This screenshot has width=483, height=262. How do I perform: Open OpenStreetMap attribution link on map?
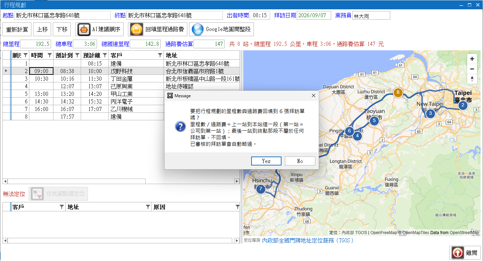click(464, 233)
